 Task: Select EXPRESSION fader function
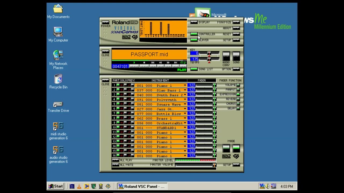(x=238, y=94)
